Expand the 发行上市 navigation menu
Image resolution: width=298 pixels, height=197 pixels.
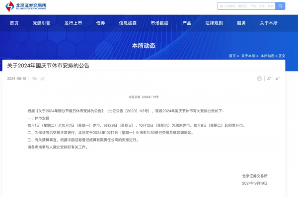point(73,23)
